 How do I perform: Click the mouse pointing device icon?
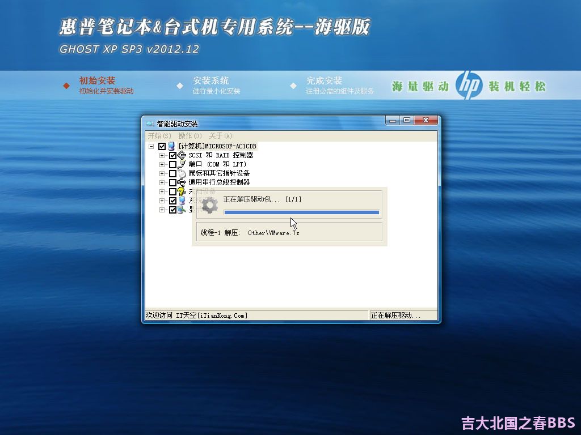[x=182, y=173]
